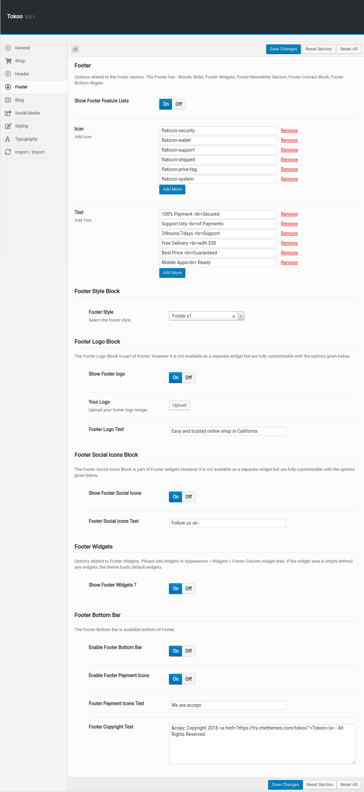Click the Tokoo title in header
The image size is (364, 792).
coord(15,16)
